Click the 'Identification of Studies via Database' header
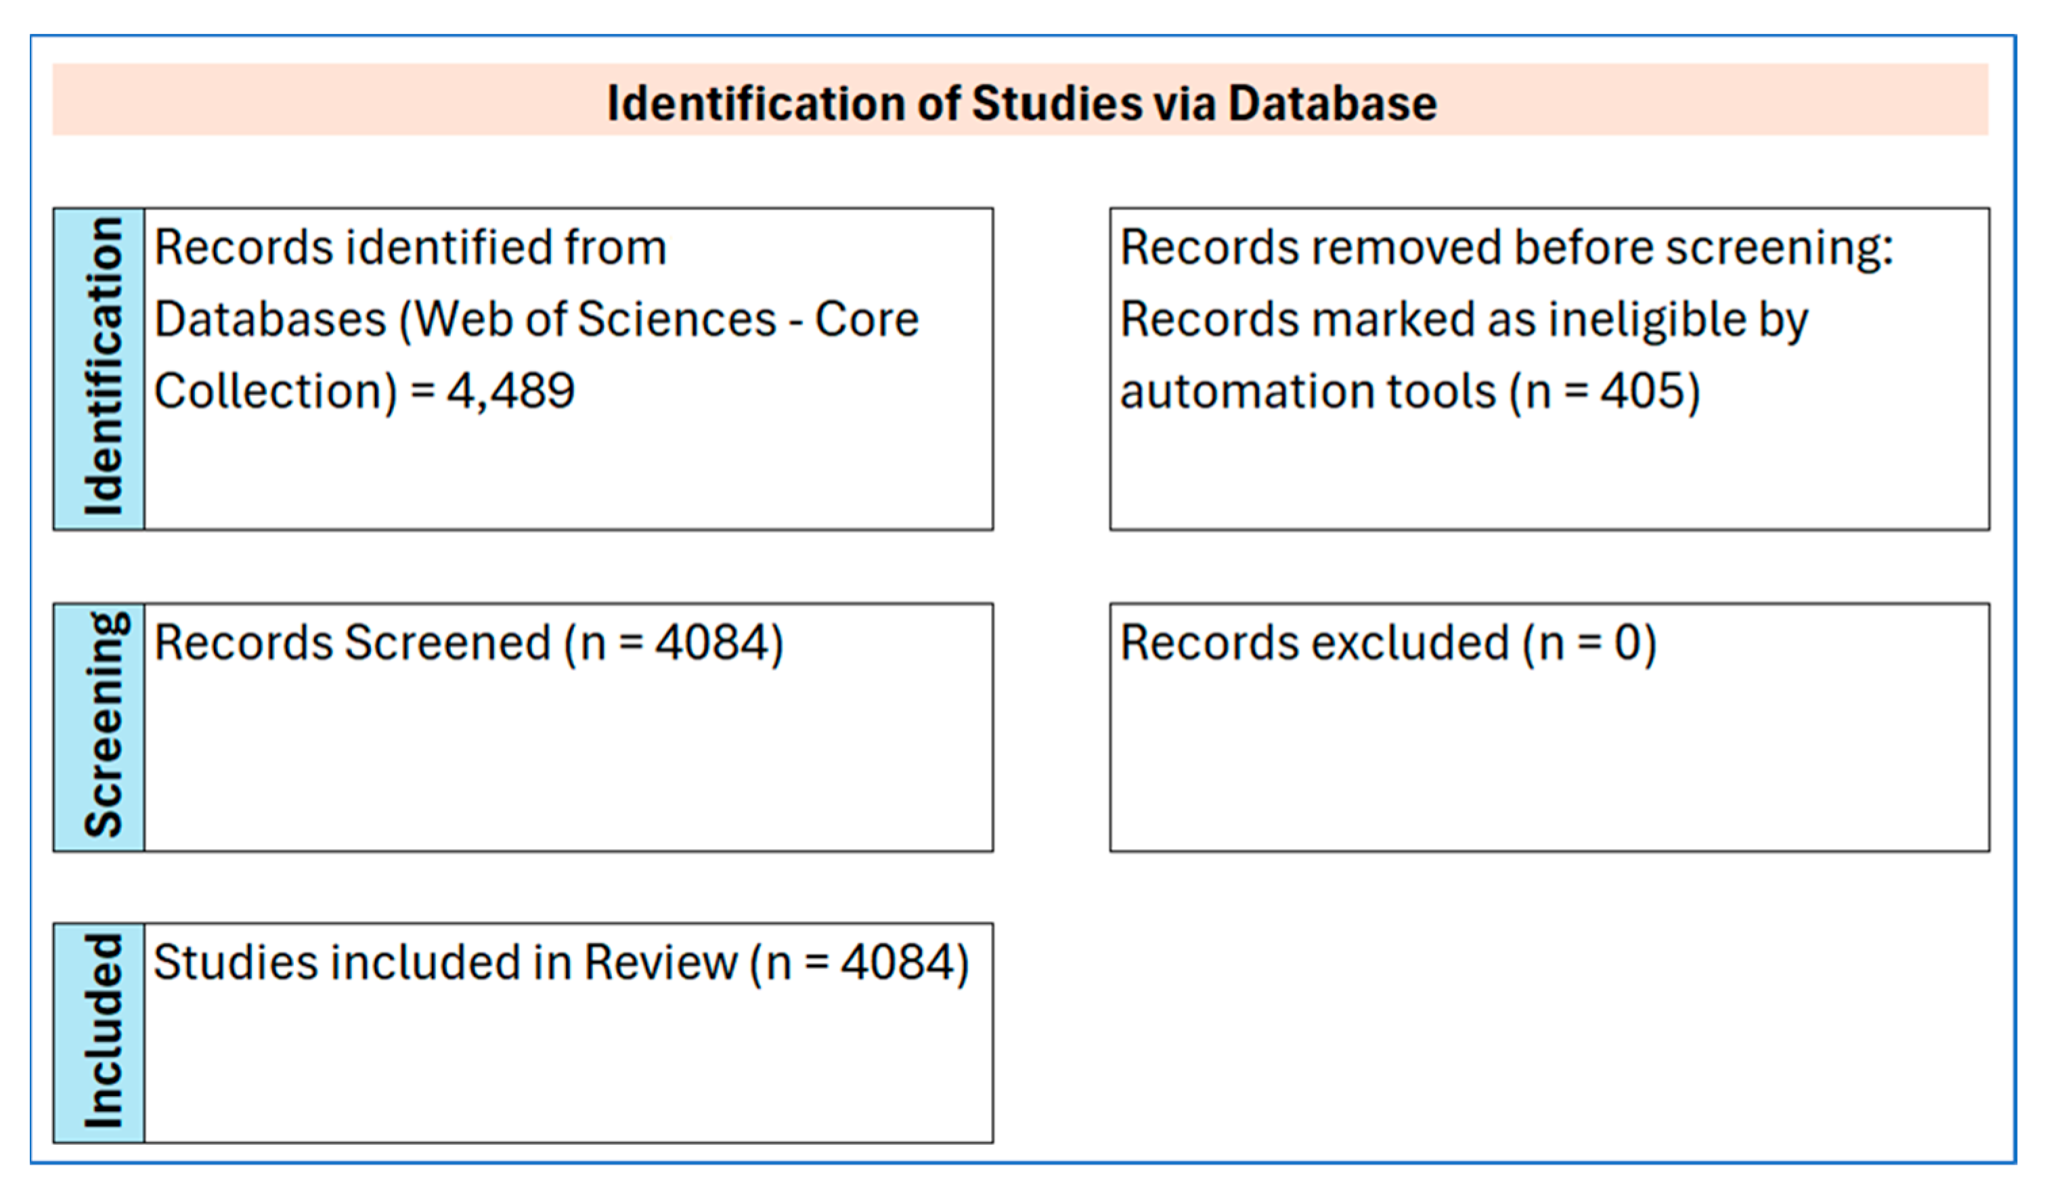 1022,103
